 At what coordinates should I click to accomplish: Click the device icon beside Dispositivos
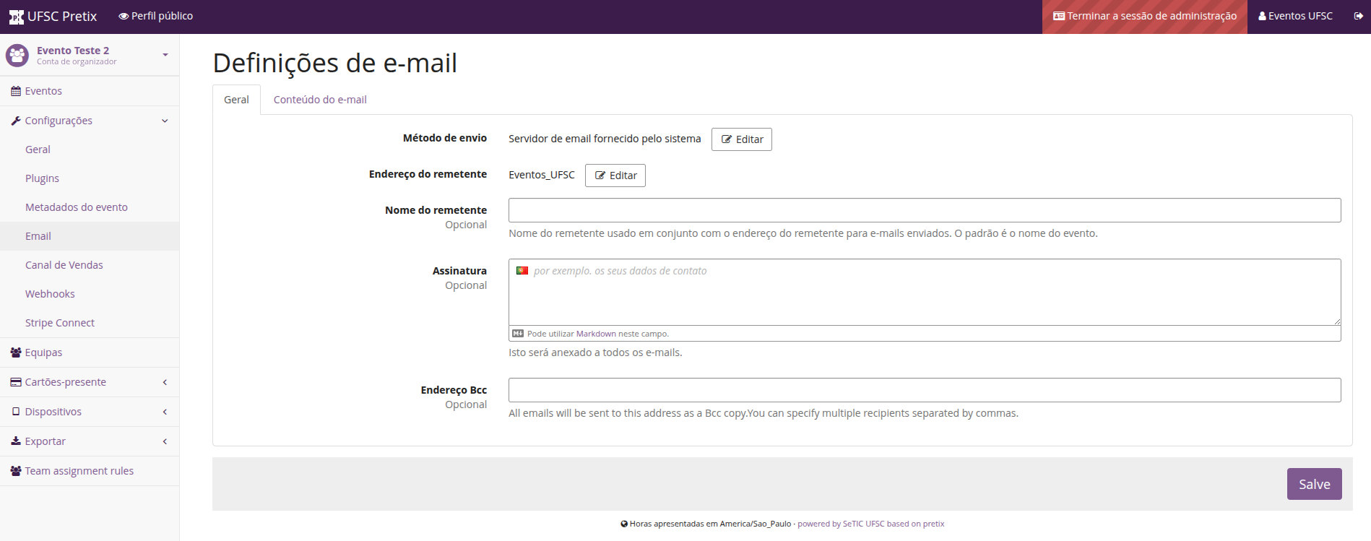16,412
